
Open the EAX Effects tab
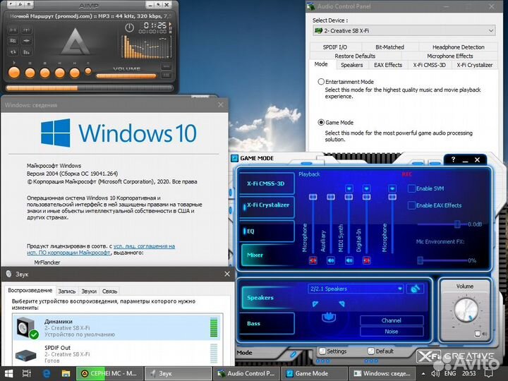click(388, 65)
